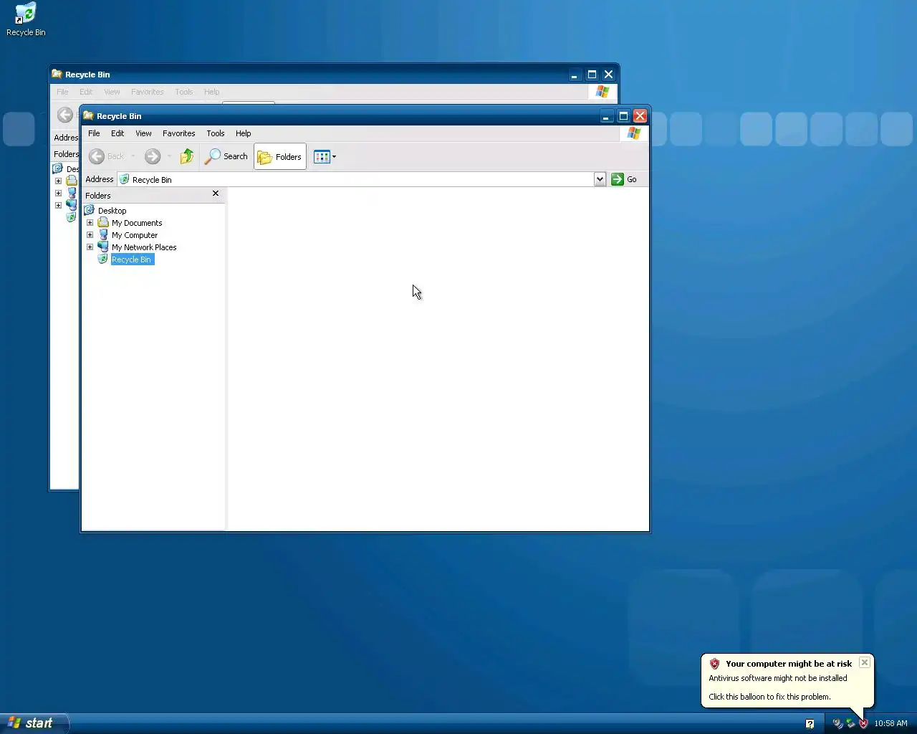Open Favorites menu in background window
Viewport: 917px width, 734px height.
tap(147, 92)
